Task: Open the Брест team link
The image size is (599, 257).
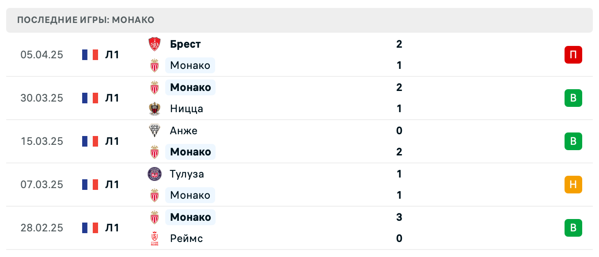Action: pos(185,44)
